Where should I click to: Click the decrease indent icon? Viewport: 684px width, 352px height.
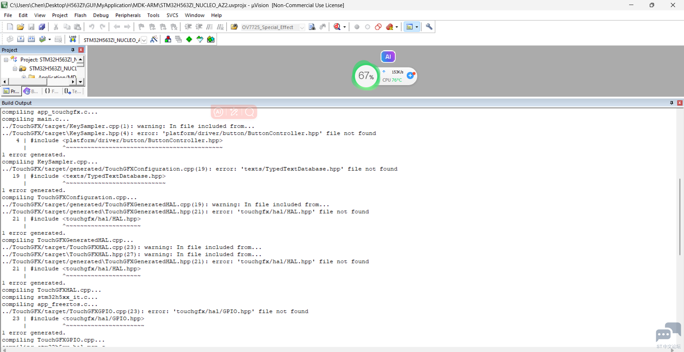(x=199, y=27)
